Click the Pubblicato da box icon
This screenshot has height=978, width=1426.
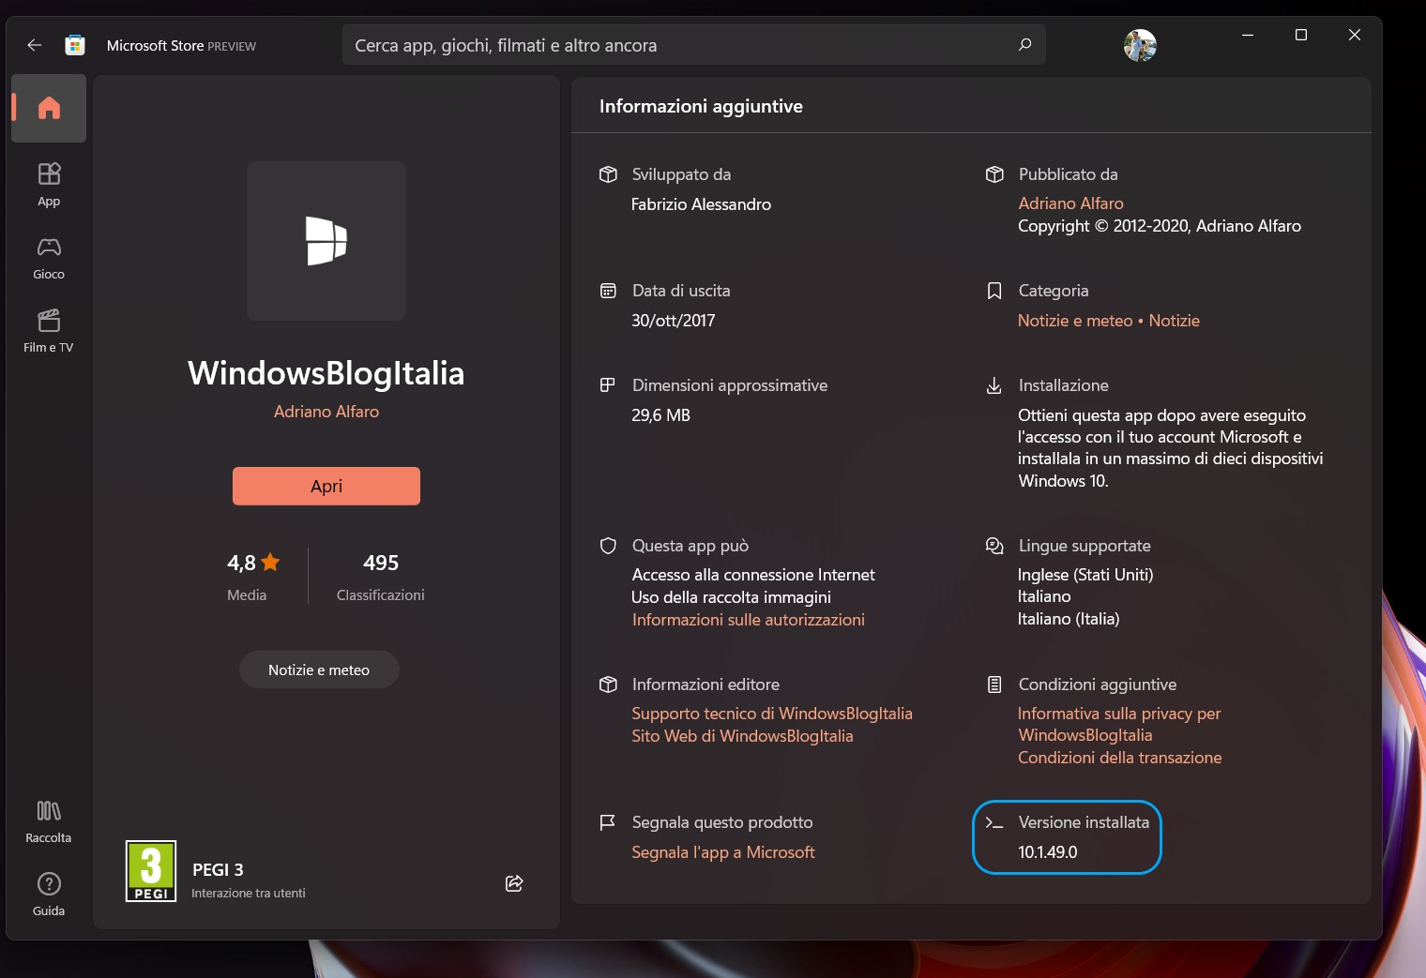pyautogui.click(x=994, y=174)
